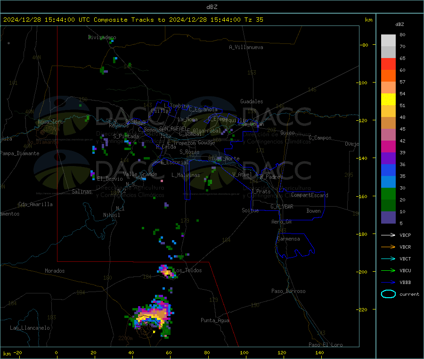
Task: Click the Soitue map label
Action: click(250, 210)
